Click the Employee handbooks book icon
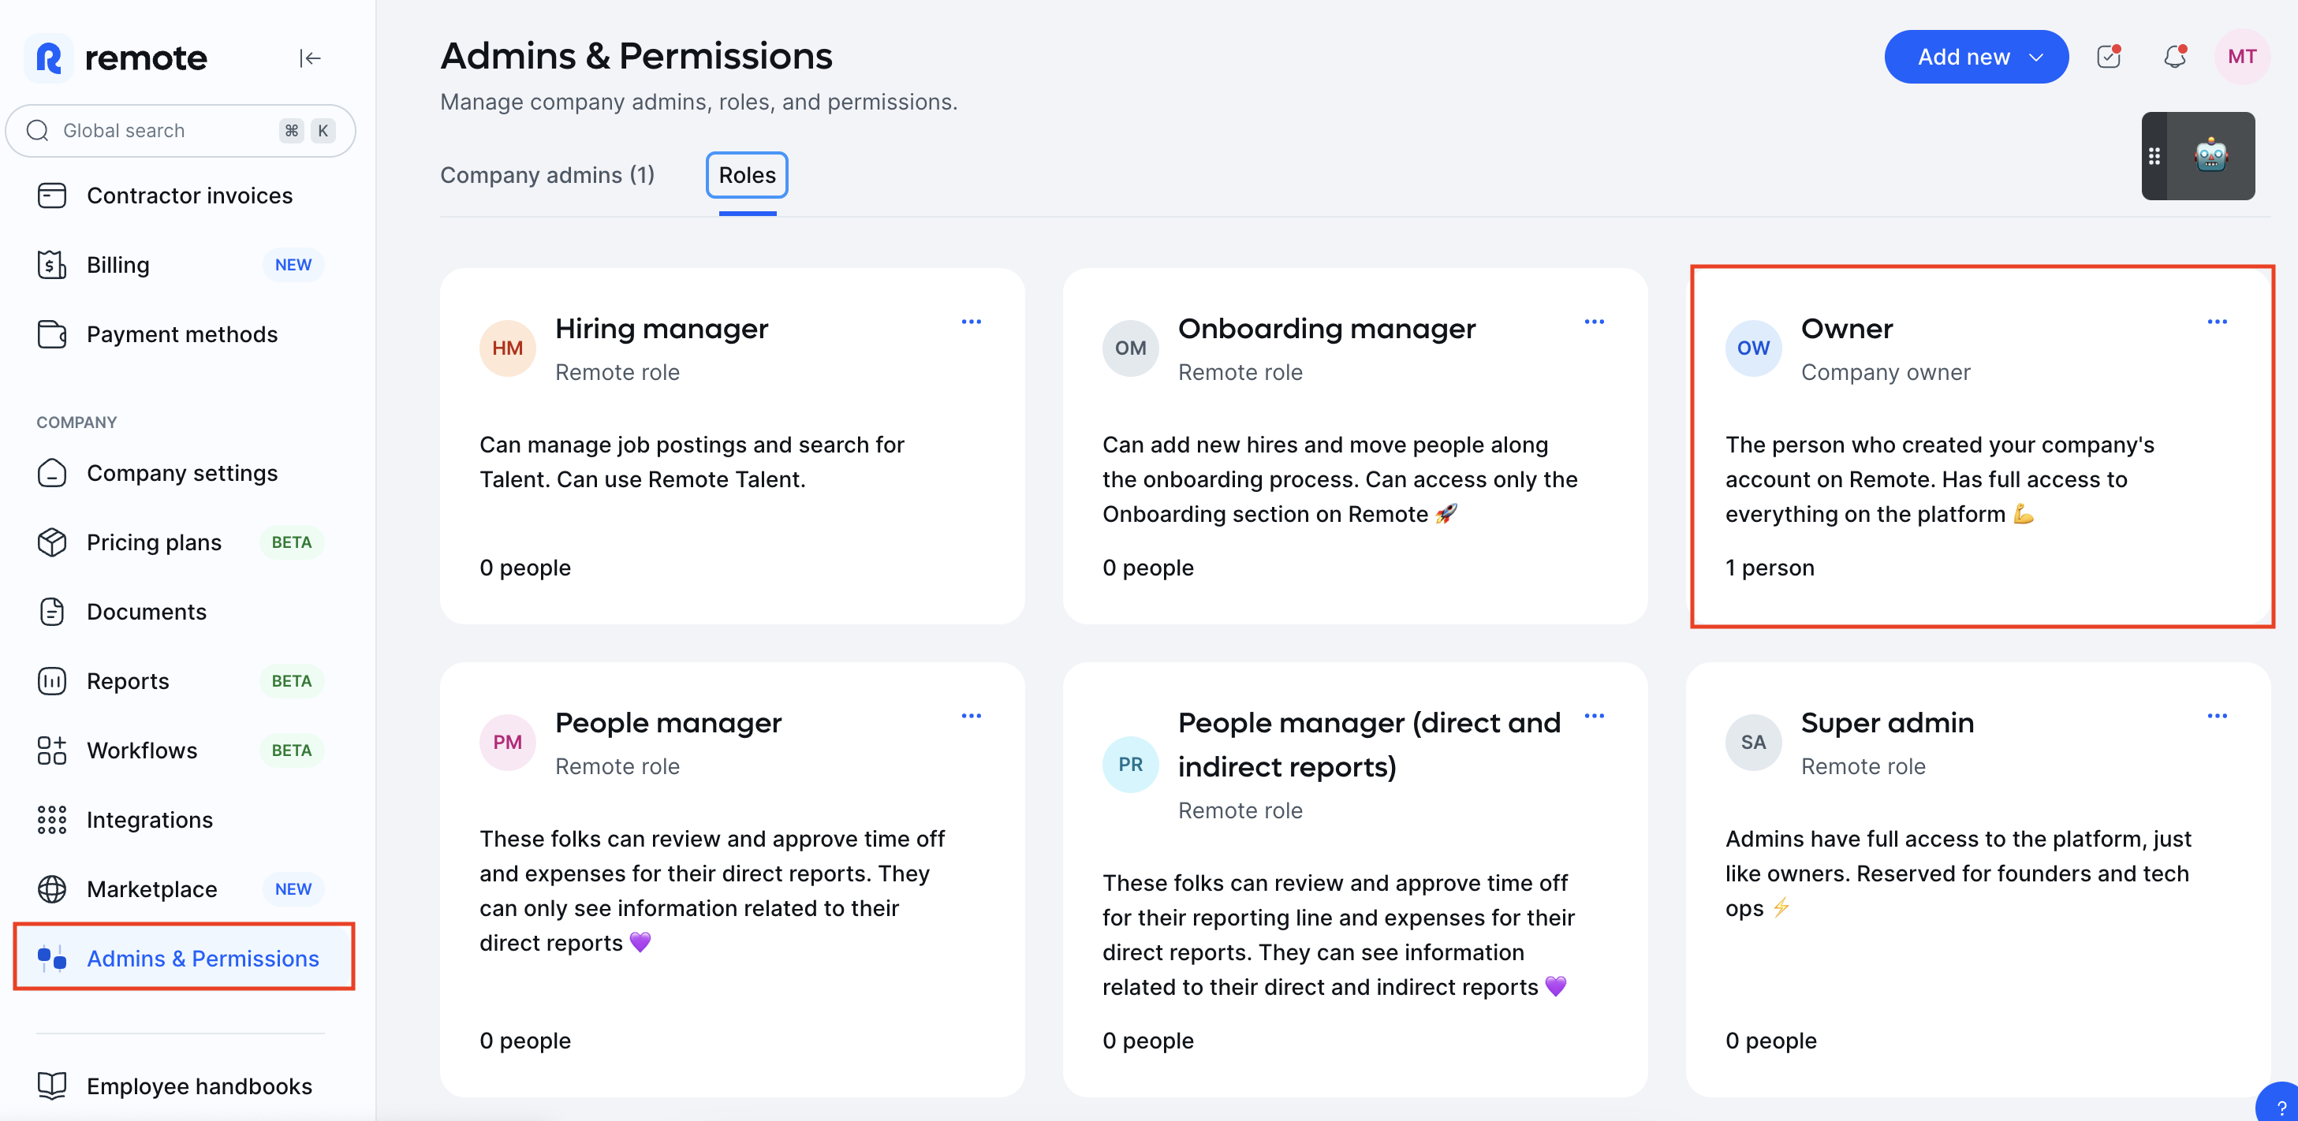Viewport: 2298px width, 1121px height. tap(52, 1086)
